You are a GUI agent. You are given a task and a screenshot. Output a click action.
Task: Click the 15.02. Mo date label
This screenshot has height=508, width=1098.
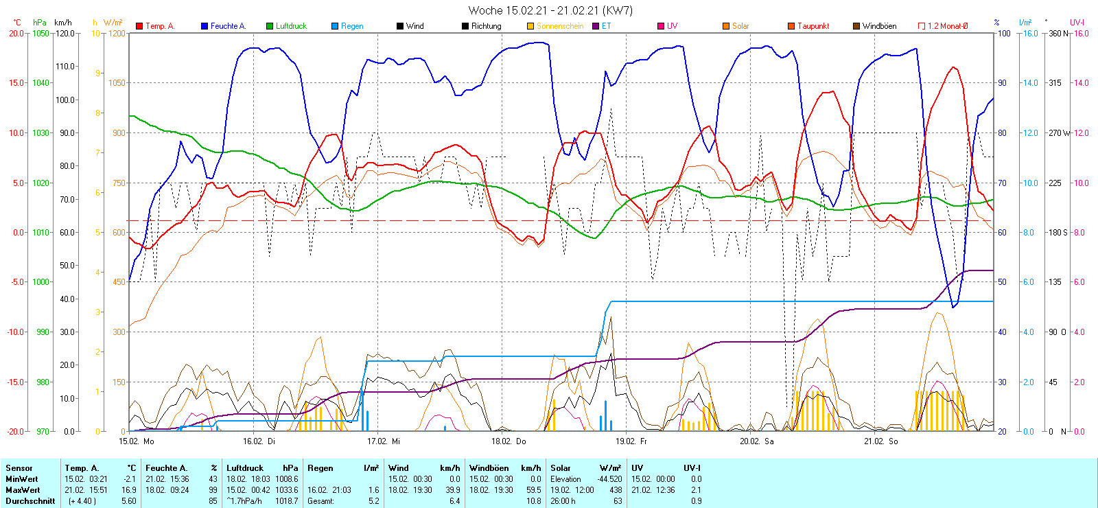(137, 441)
